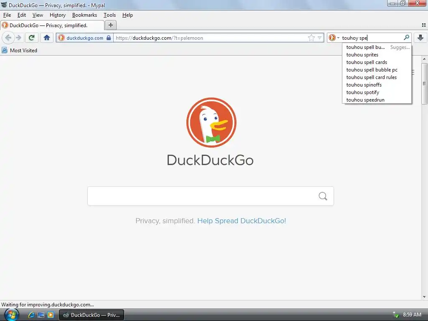The image size is (428, 321).
Task: Open a new tab with the plus button
Action: pyautogui.click(x=110, y=25)
